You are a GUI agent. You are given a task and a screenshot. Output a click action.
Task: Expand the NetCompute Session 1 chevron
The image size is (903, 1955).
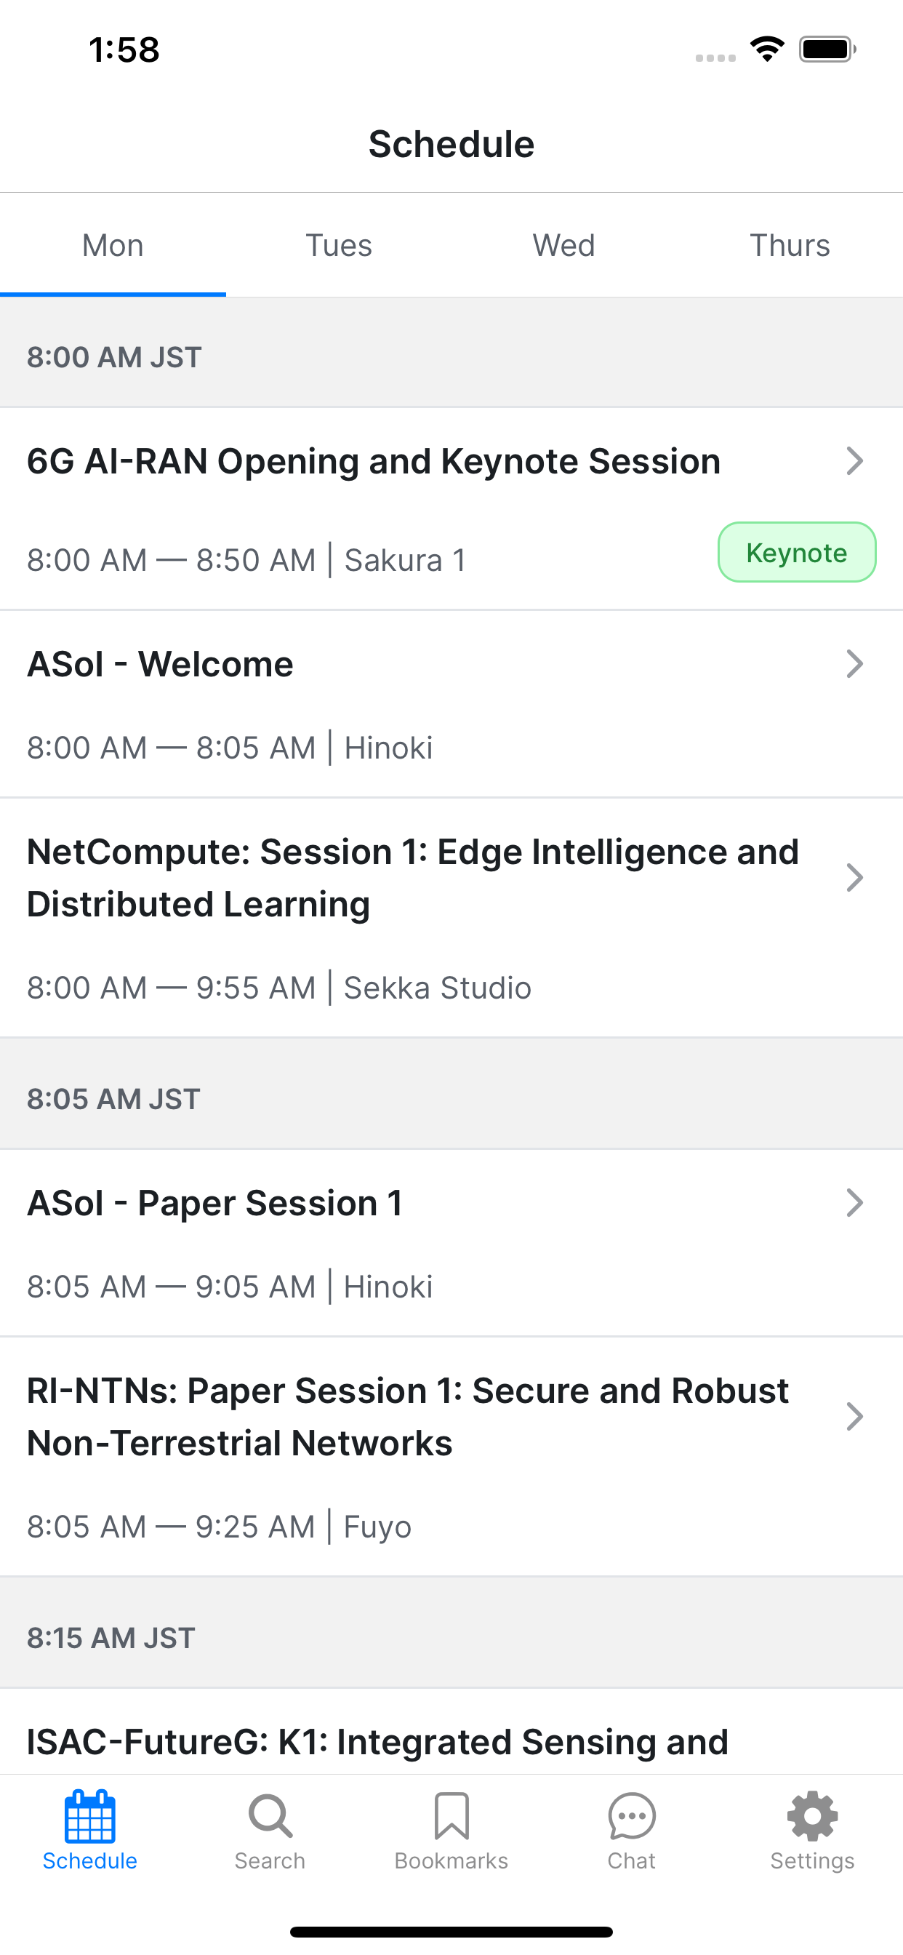point(854,878)
